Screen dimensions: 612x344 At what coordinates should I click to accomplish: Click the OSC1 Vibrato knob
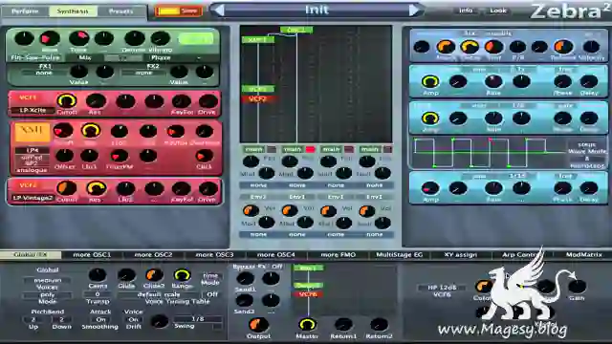(161, 39)
